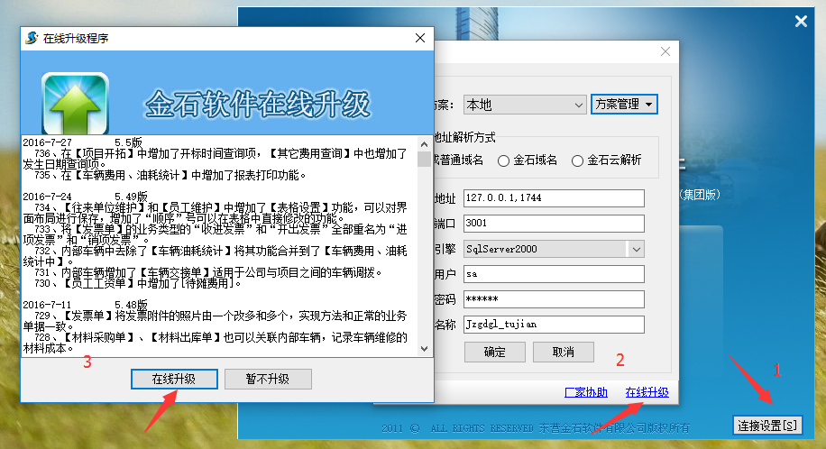The image size is (826, 449).
Task: Click the 在线升级 hyperlink at dialog bottom
Action: [x=647, y=392]
